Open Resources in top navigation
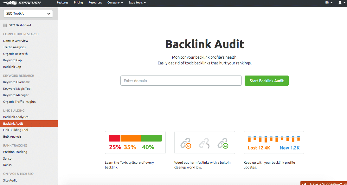The width and height of the screenshot is (347, 185). (x=95, y=3)
